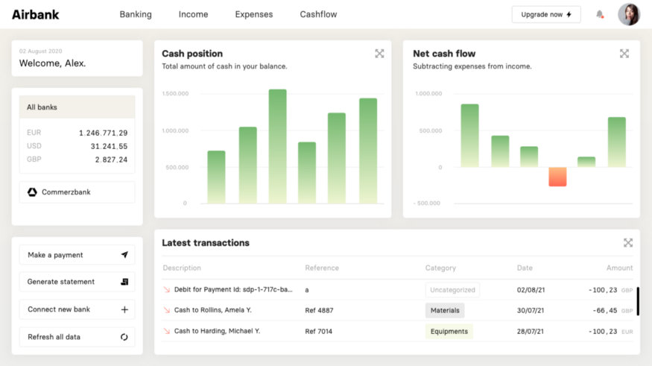Click Refresh all data

click(x=77, y=337)
